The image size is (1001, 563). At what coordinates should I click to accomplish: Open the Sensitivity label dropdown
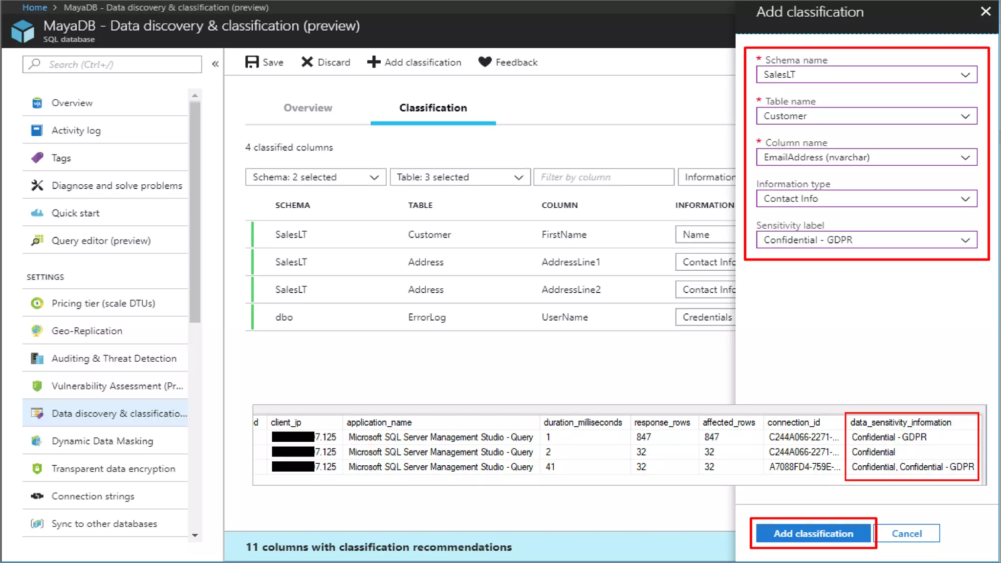[867, 240]
